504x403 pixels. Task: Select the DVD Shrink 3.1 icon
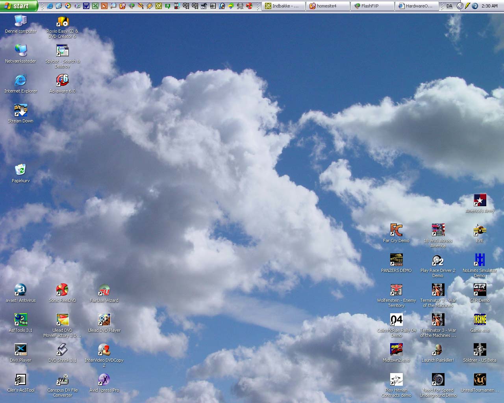click(62, 353)
